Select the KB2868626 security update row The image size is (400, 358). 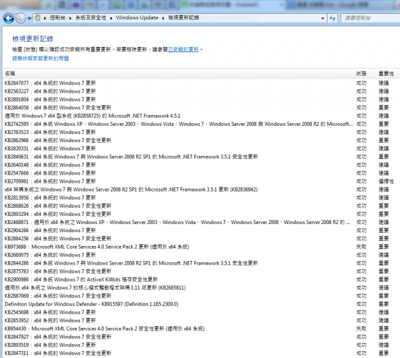(200, 206)
